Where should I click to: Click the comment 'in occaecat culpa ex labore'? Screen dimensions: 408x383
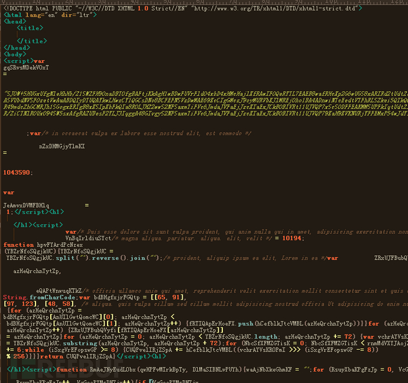(147, 133)
